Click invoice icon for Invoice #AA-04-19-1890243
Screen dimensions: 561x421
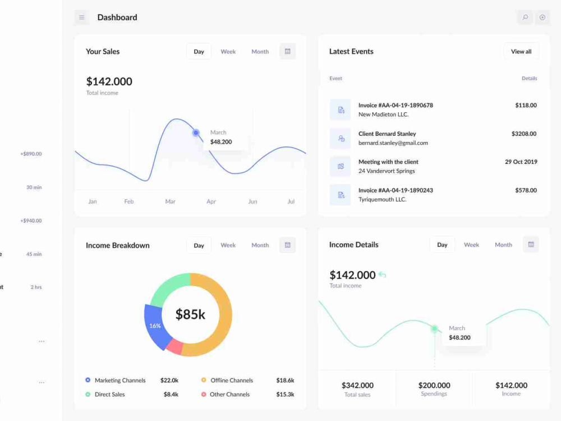coord(341,195)
